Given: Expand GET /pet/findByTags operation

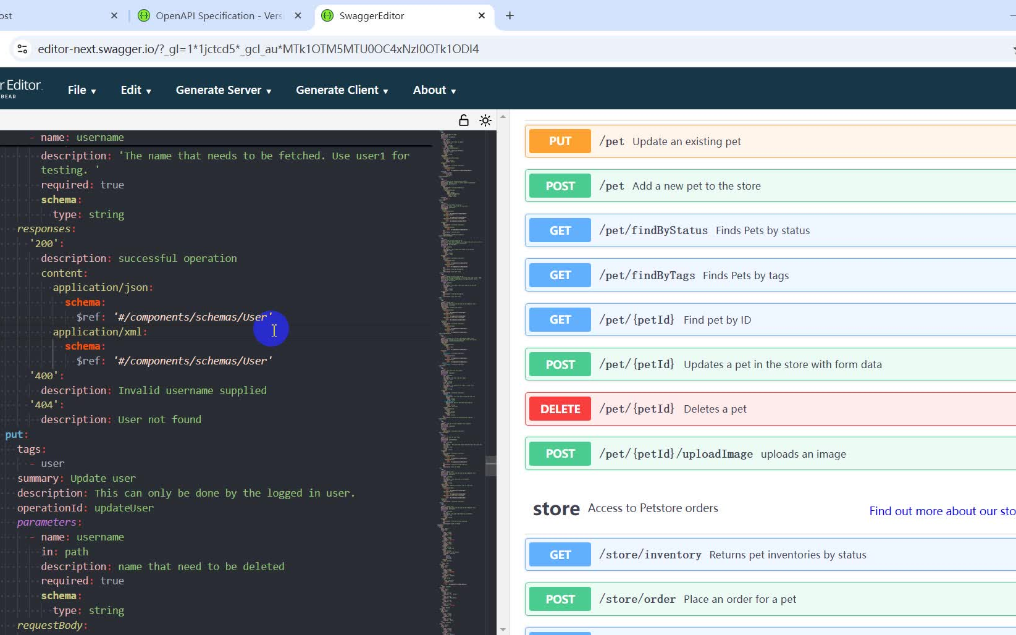Looking at the screenshot, I should coord(770,275).
